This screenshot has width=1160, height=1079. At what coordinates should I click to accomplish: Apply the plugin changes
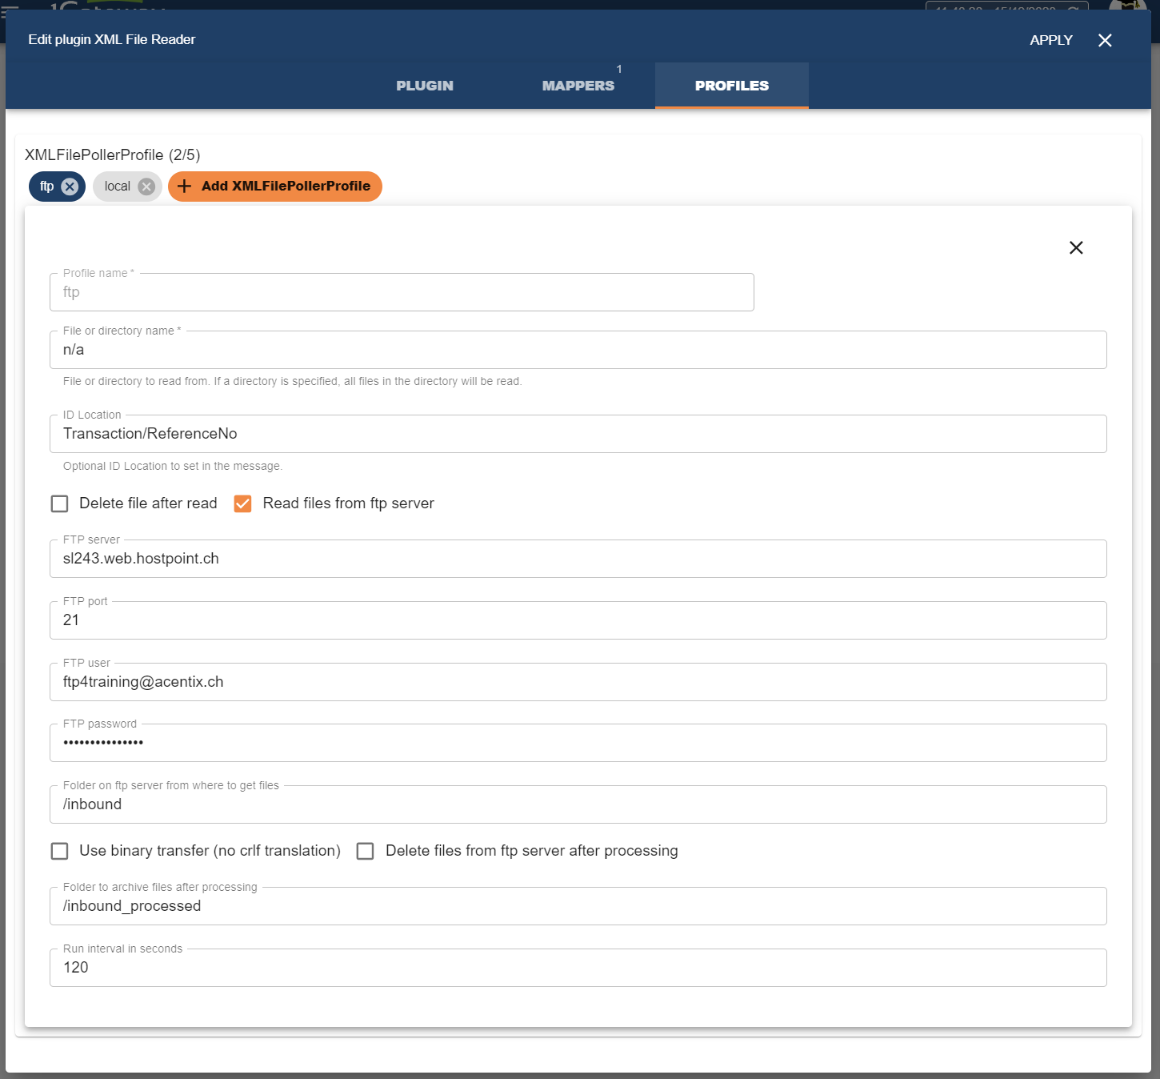coord(1050,41)
